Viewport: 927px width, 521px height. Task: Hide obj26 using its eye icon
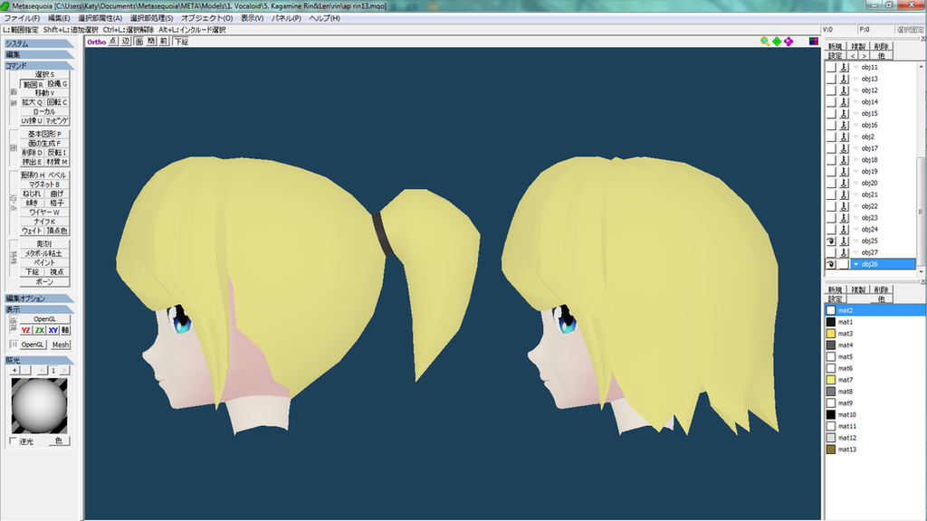831,264
